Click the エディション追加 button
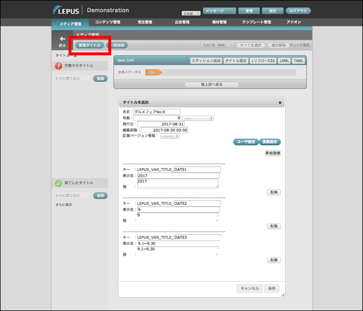Image resolution: width=363 pixels, height=311 pixels. [206, 60]
